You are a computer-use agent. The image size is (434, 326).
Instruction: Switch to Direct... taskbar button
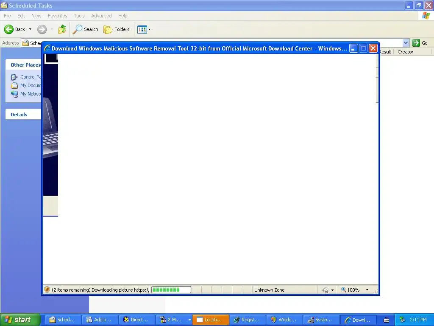[137, 320]
